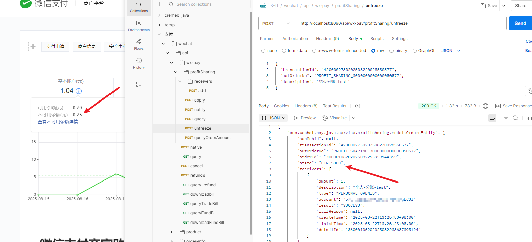Click the Send button

click(x=520, y=23)
